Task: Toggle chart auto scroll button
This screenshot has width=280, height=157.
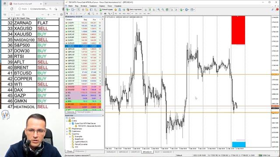Action: point(172,10)
